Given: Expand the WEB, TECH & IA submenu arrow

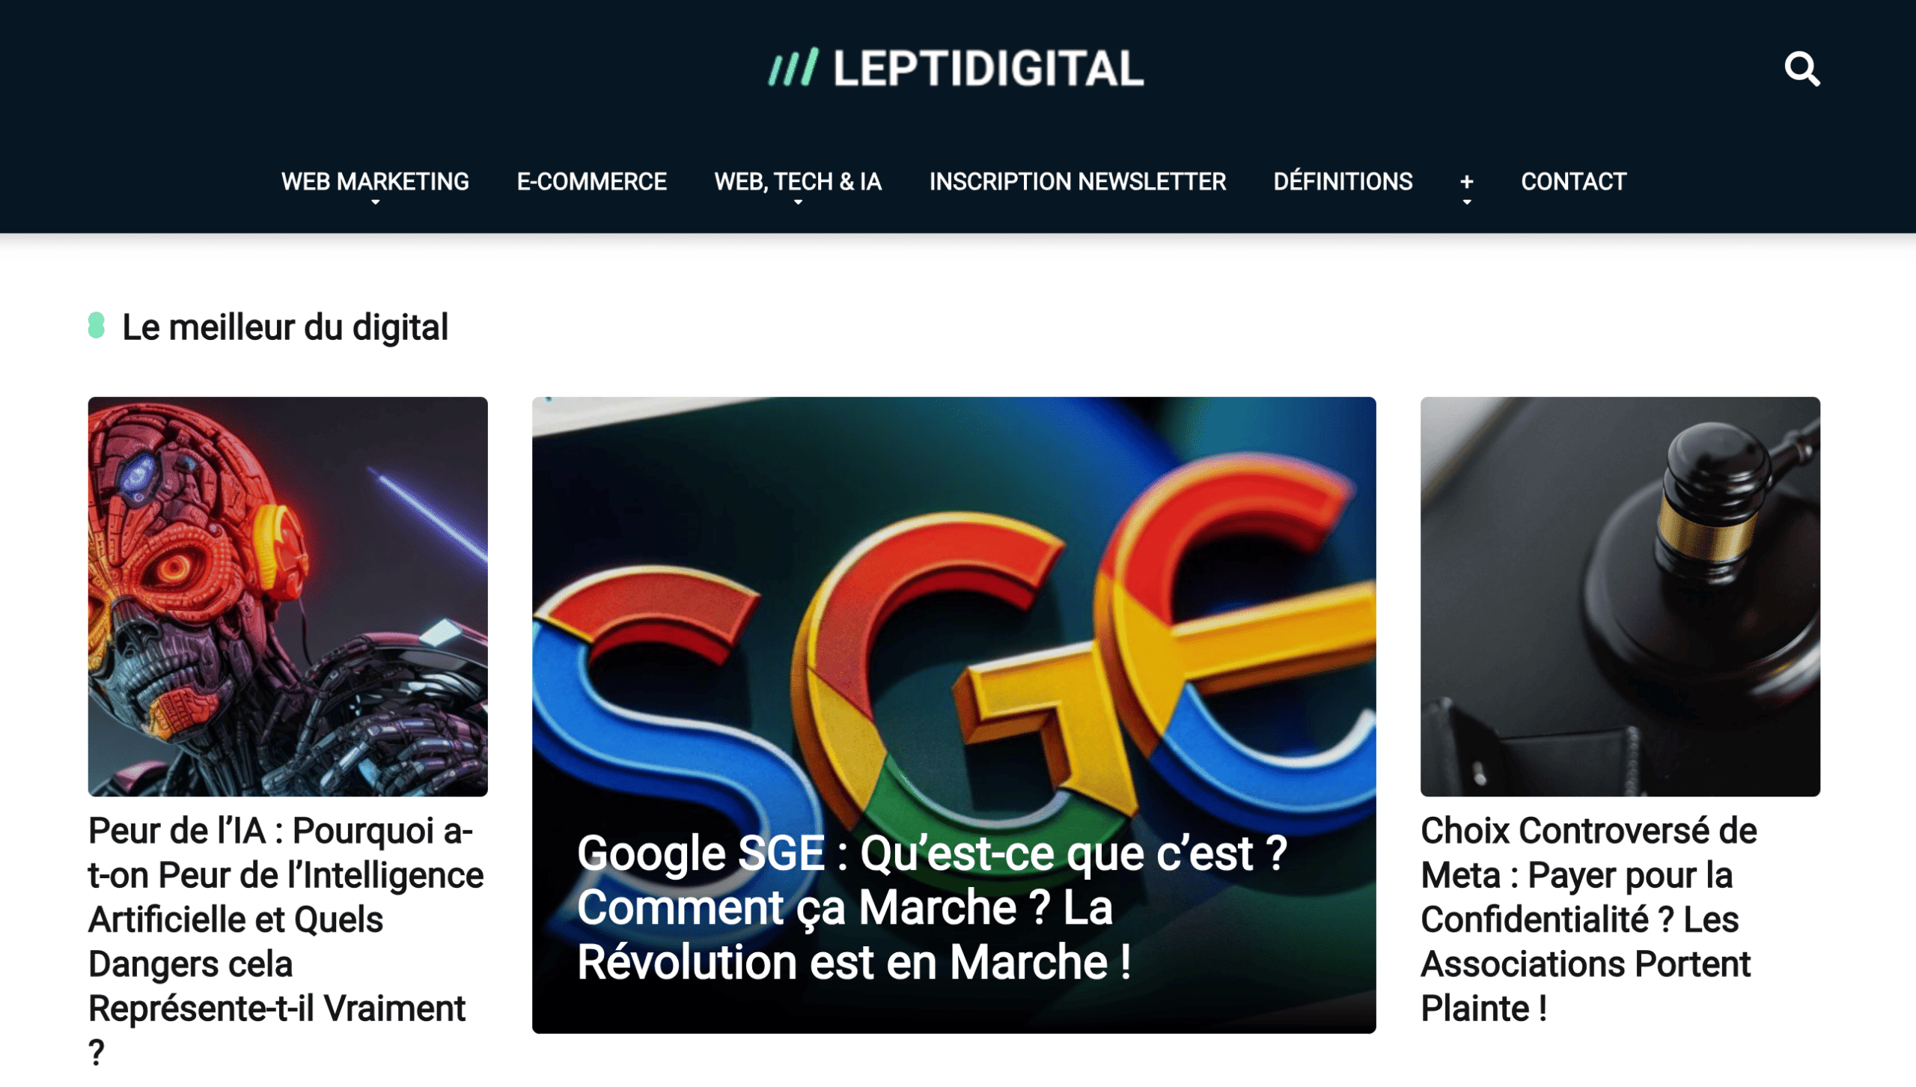Looking at the screenshot, I should point(798,203).
